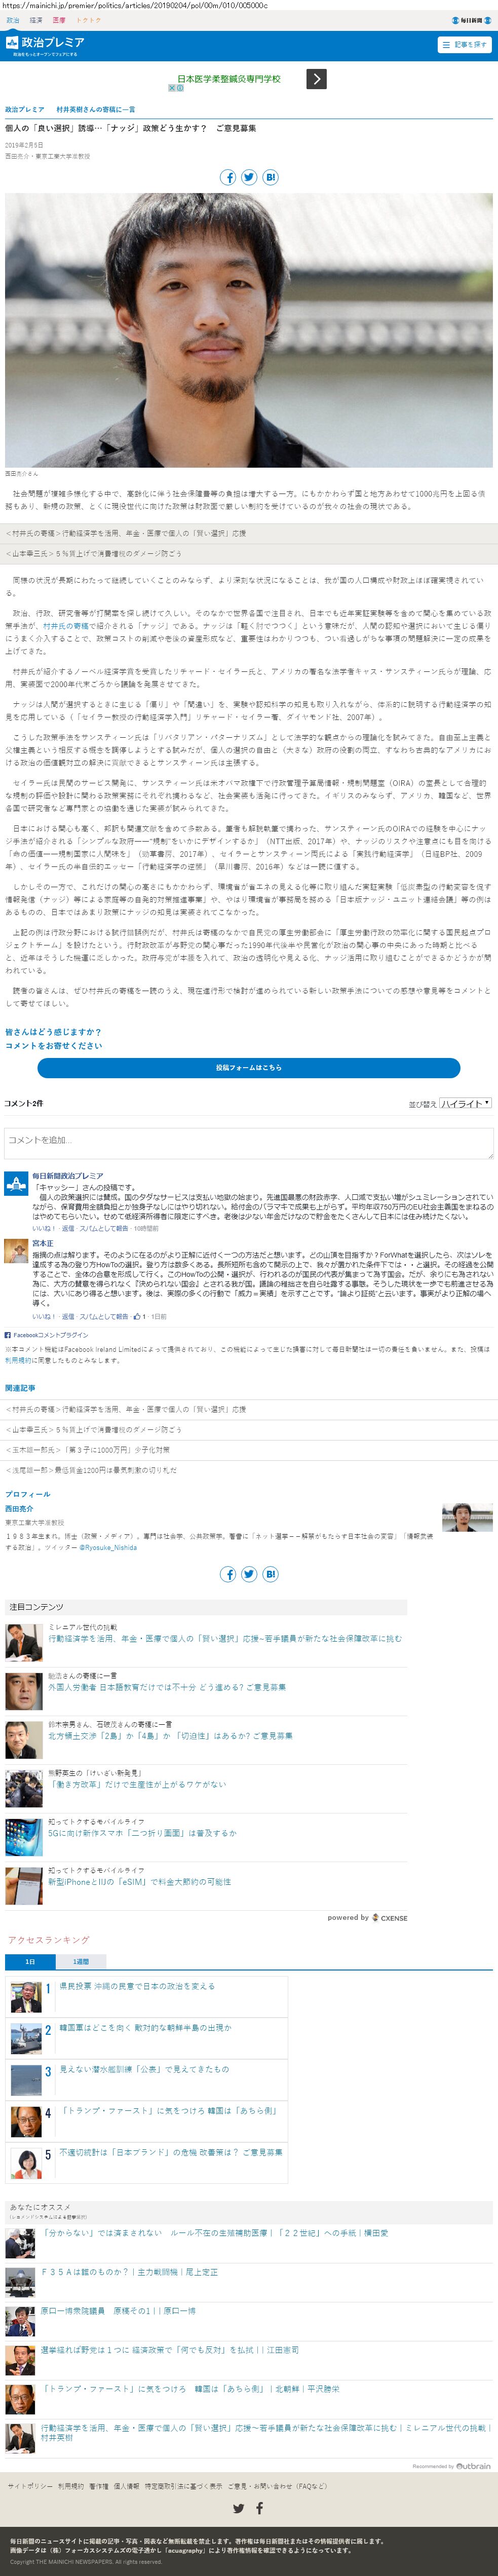This screenshot has height=2576, width=498.
Task: Click the Hatena B! icon below the headline
Action: [x=270, y=177]
